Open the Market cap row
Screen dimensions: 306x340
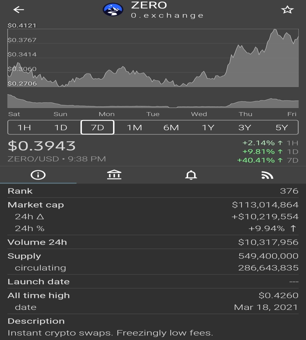tap(153, 205)
